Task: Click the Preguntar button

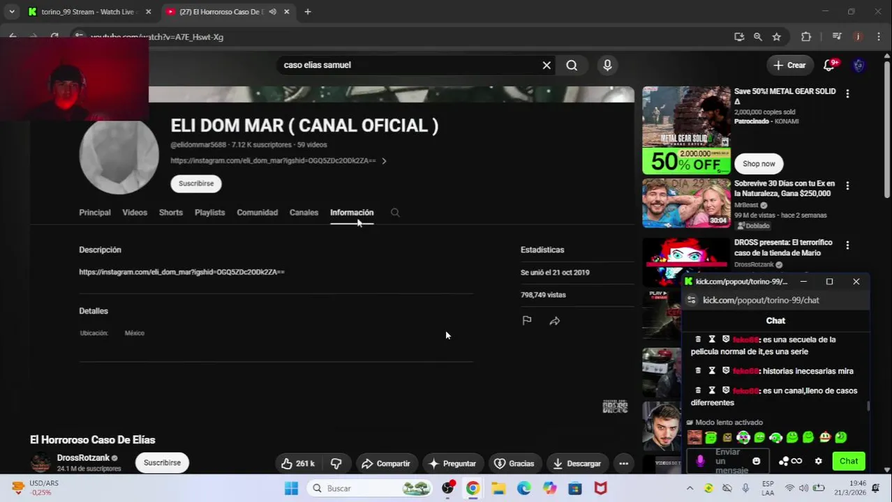Action: 452,464
